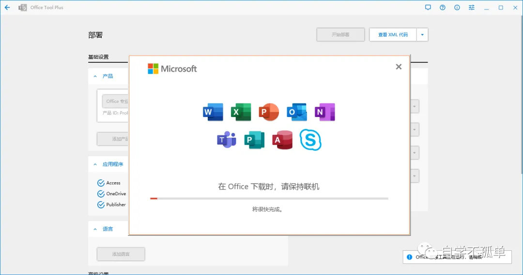Click the Outlook icon in installer dialog
The image size is (523, 275).
[297, 112]
